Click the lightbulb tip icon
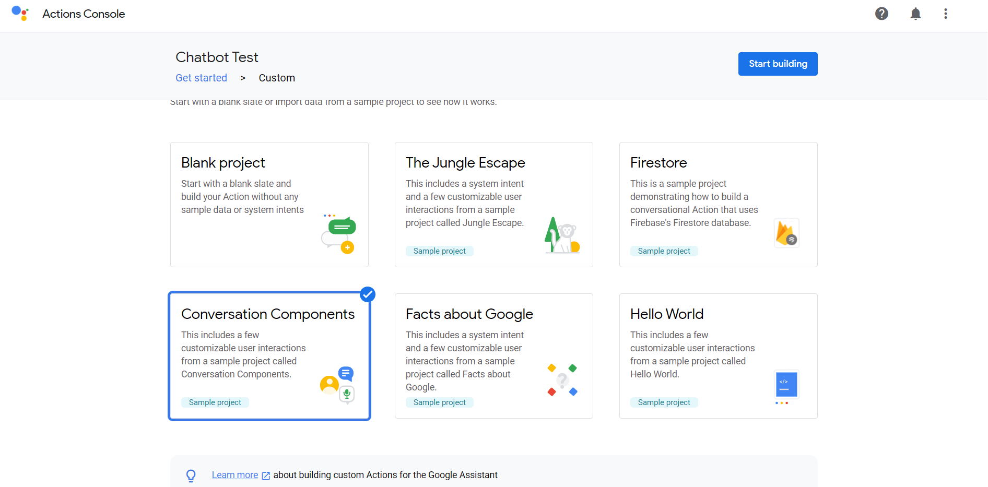This screenshot has height=487, width=988. (x=191, y=476)
